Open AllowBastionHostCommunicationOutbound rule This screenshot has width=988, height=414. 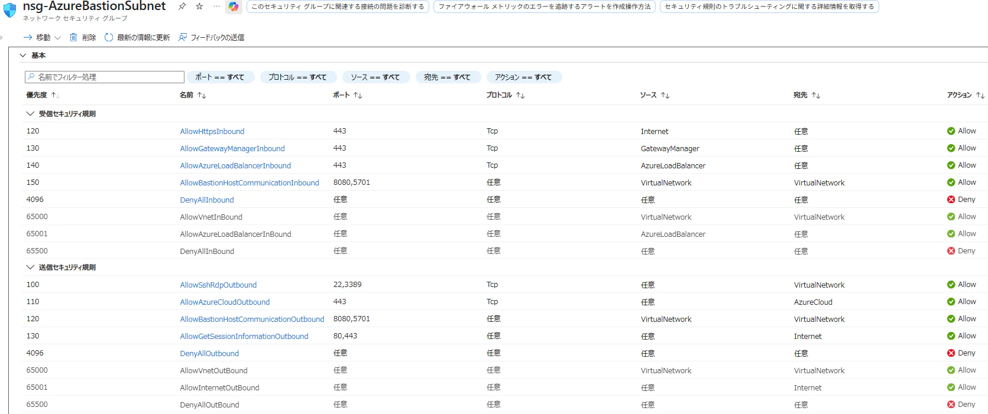pos(252,320)
